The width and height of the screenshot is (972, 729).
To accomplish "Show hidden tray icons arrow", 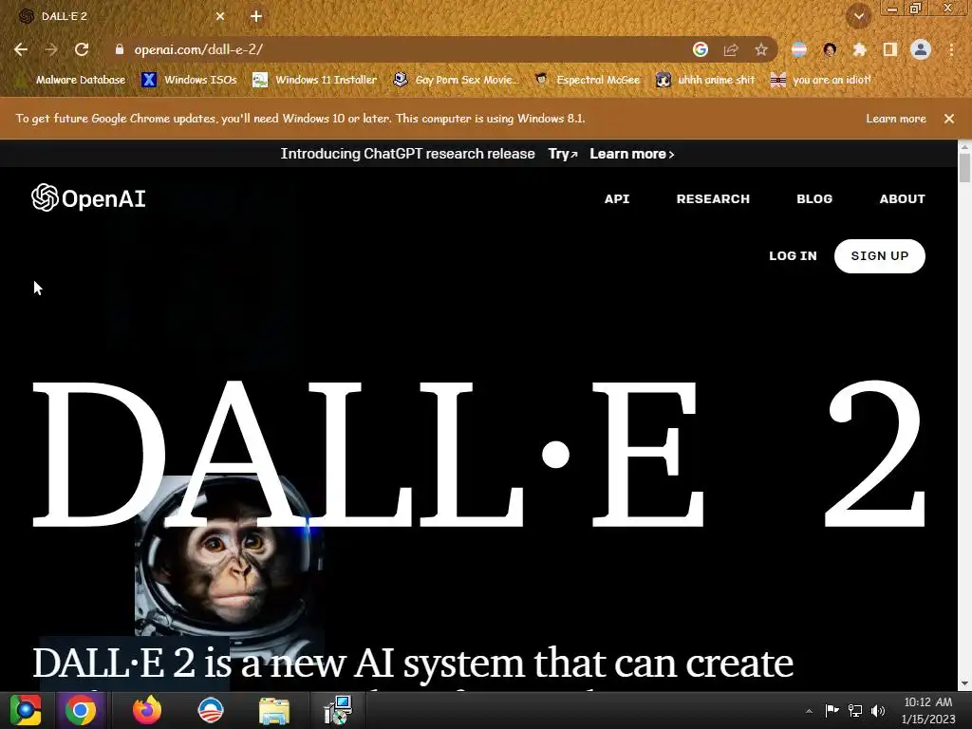I will [x=809, y=710].
